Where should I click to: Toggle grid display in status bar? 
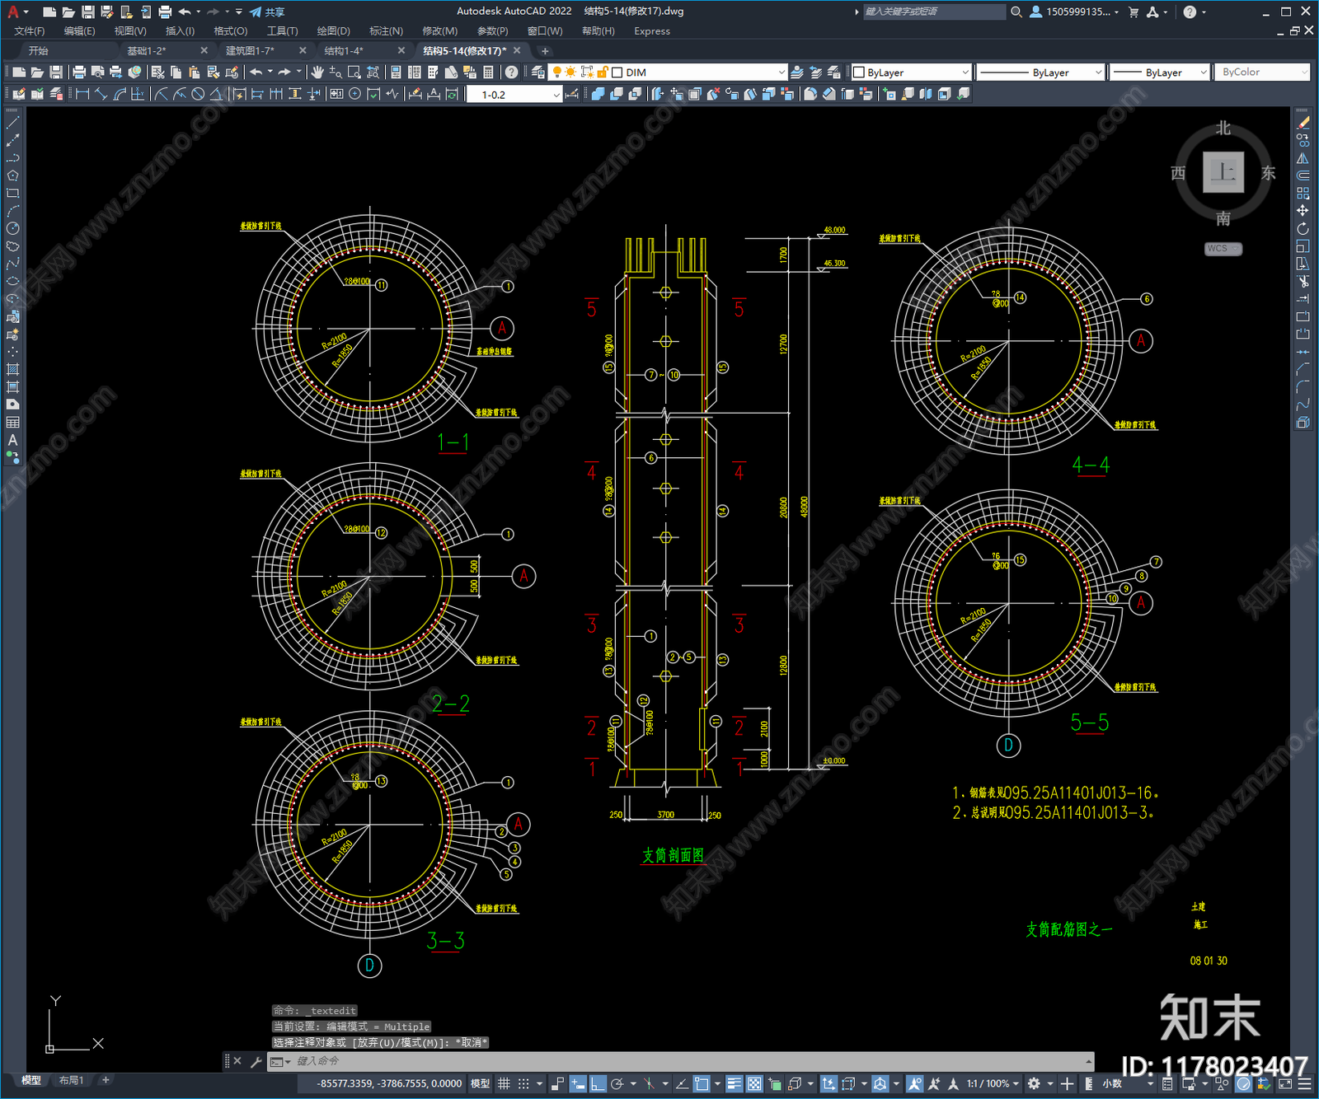[x=504, y=1083]
